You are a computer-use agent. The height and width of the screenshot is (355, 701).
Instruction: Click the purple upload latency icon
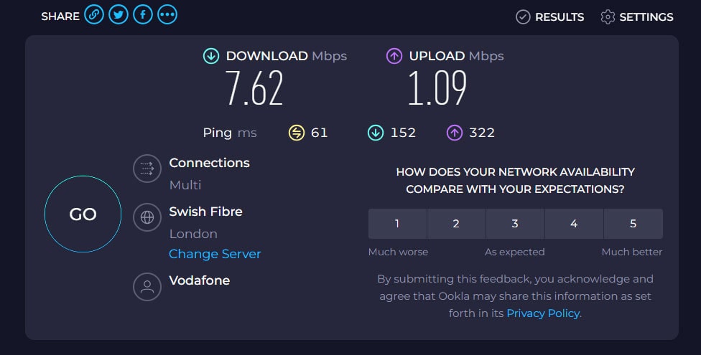click(454, 133)
